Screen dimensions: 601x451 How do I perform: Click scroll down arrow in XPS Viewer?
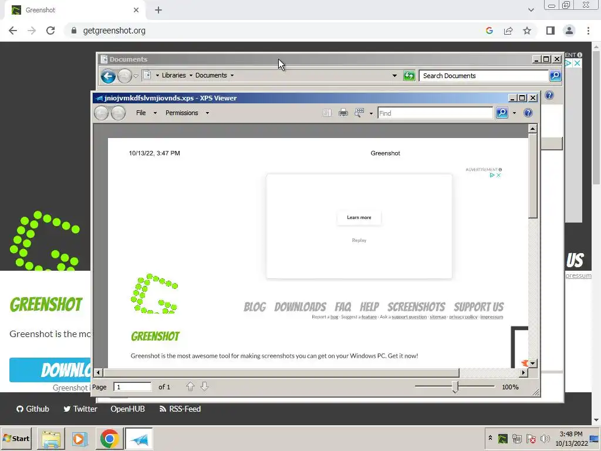click(x=532, y=363)
